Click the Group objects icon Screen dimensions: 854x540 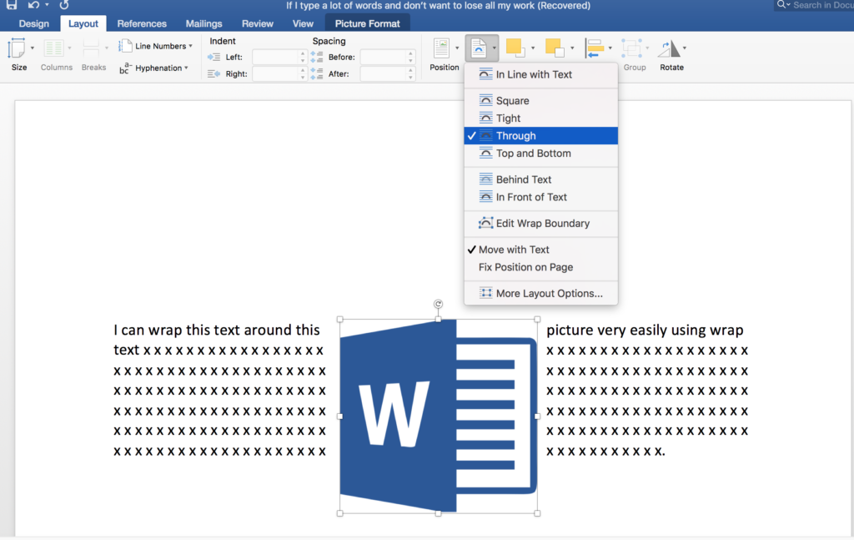[x=632, y=48]
